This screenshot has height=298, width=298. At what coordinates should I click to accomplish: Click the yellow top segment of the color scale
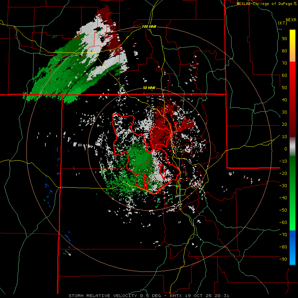pyautogui.click(x=292, y=46)
